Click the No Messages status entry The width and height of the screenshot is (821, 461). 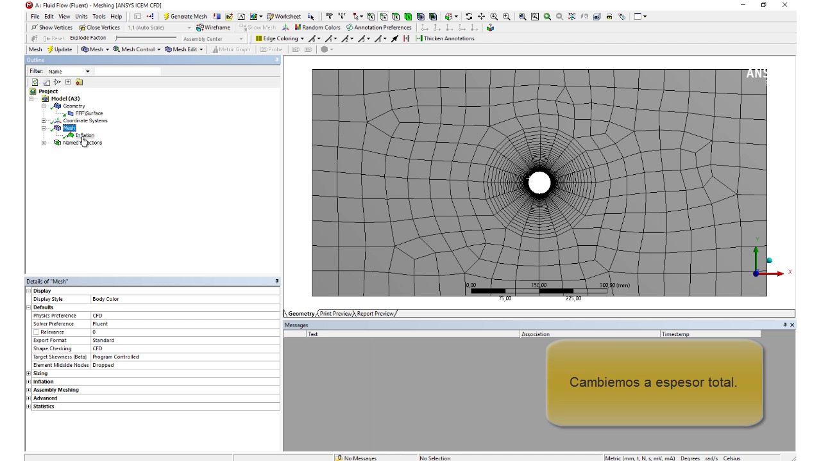(357, 458)
